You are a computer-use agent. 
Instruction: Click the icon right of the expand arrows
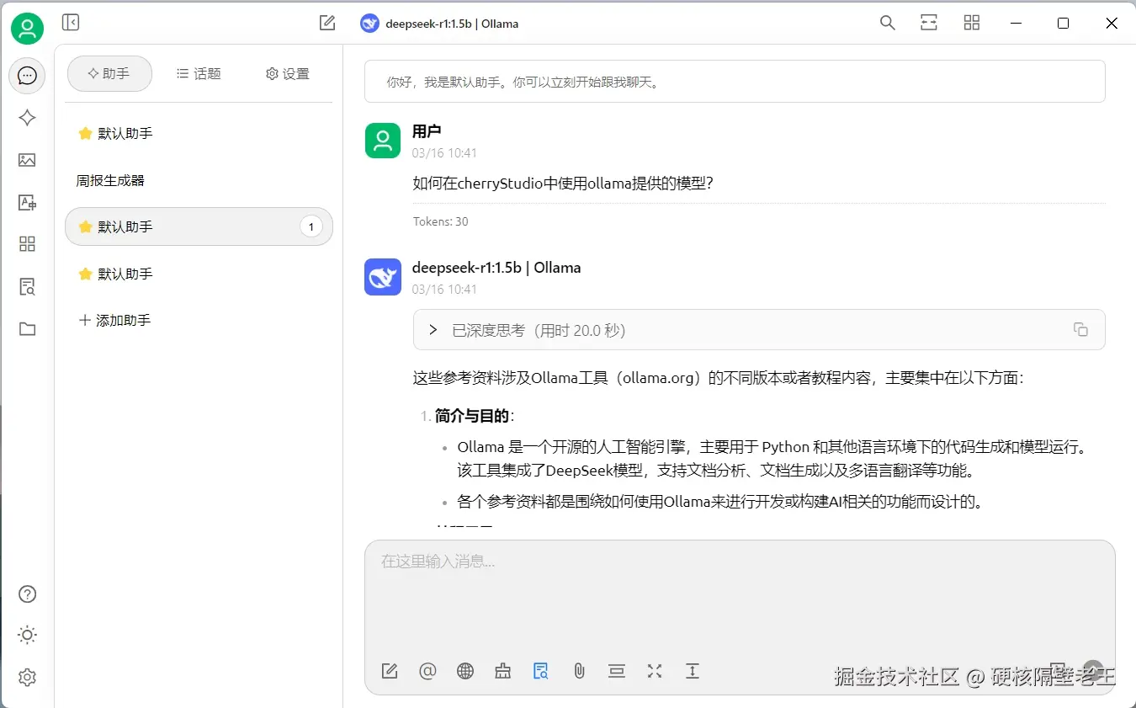(x=693, y=671)
